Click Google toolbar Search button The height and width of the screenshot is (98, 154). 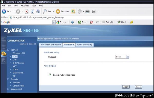pyautogui.click(x=61, y=22)
